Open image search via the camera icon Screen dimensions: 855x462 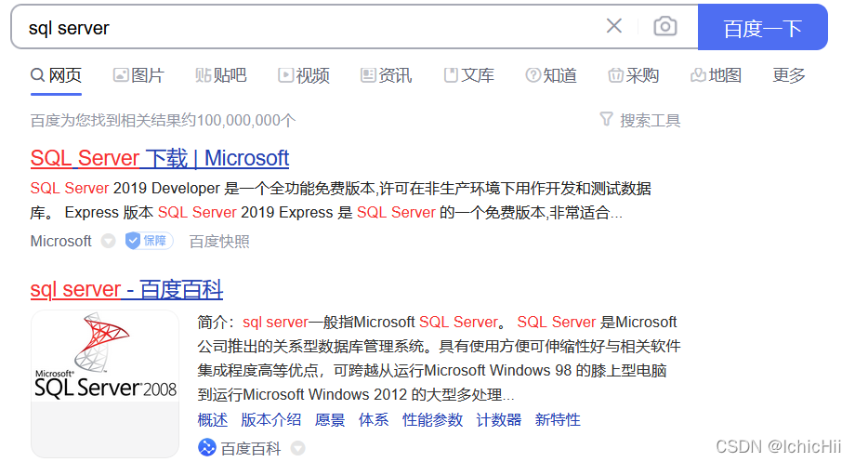(665, 26)
